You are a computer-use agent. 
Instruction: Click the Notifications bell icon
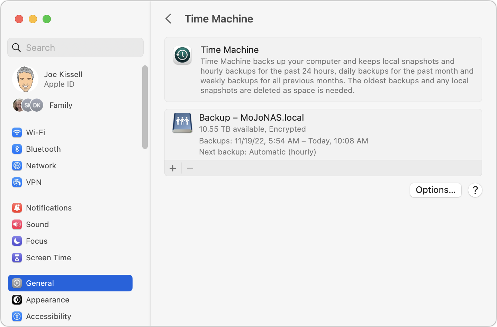pos(17,208)
